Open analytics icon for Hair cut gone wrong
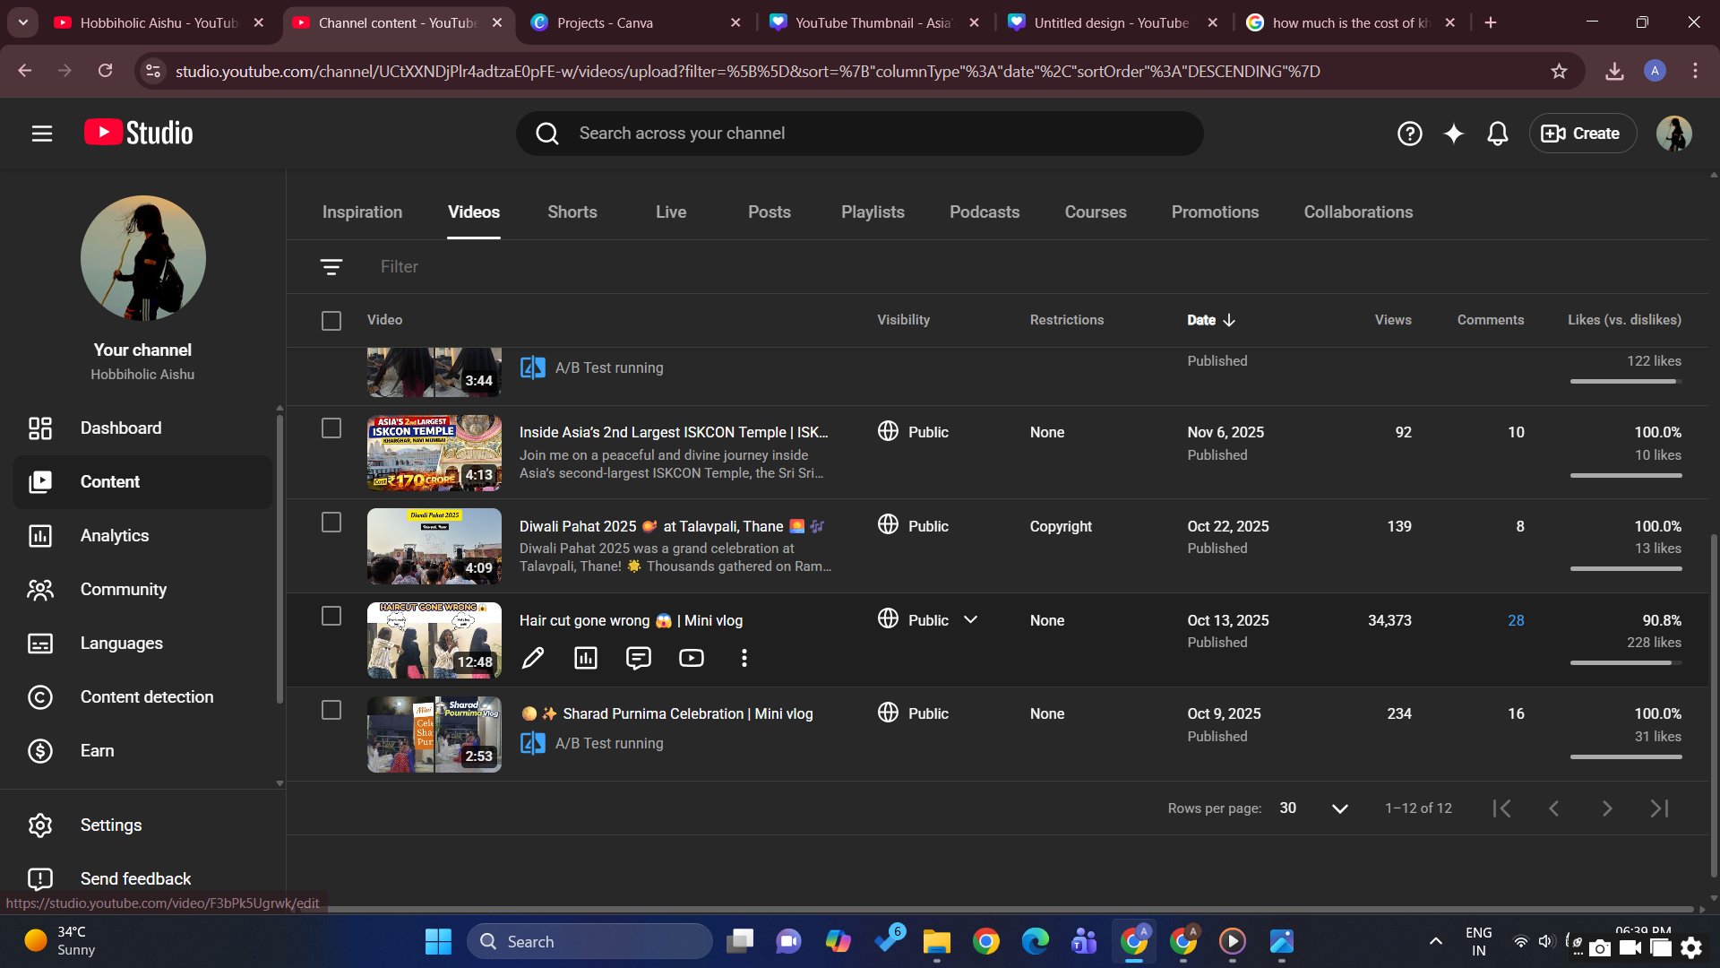Image resolution: width=1720 pixels, height=968 pixels. tap(585, 658)
